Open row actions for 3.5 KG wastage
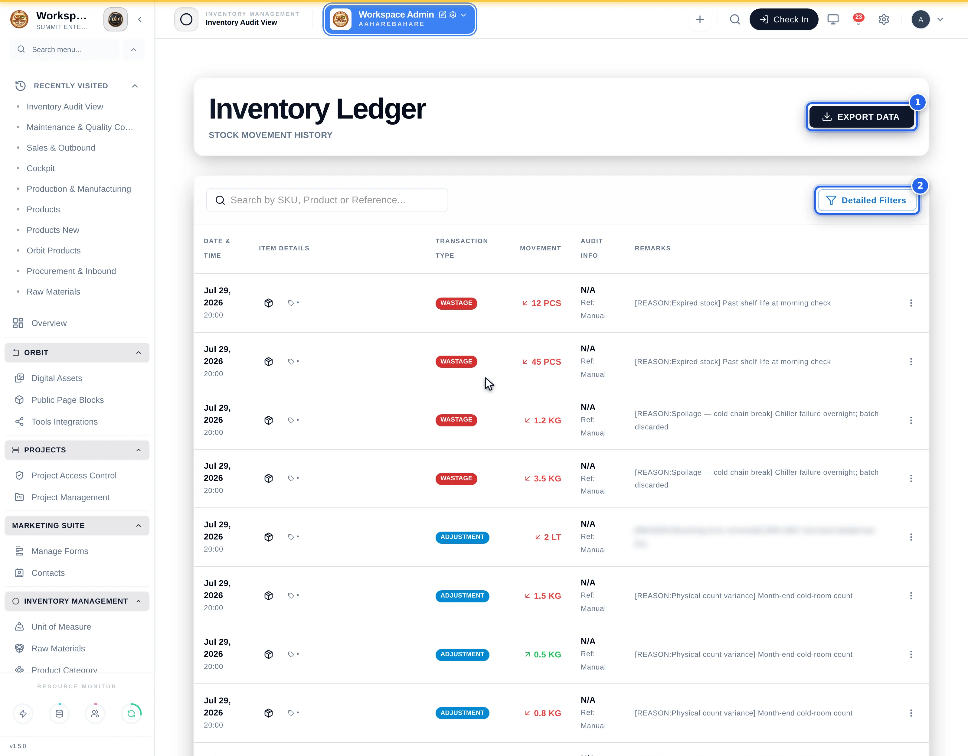Image resolution: width=968 pixels, height=756 pixels. [911, 479]
